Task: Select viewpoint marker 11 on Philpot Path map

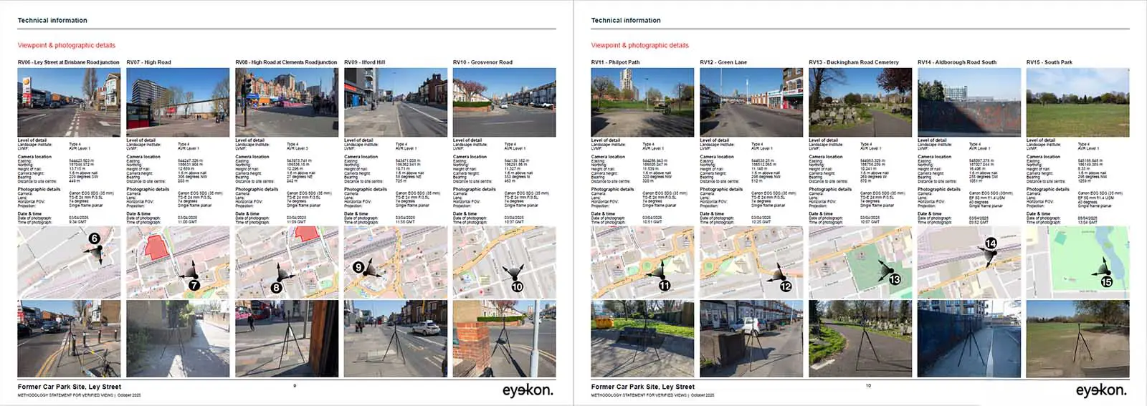Action: [665, 286]
